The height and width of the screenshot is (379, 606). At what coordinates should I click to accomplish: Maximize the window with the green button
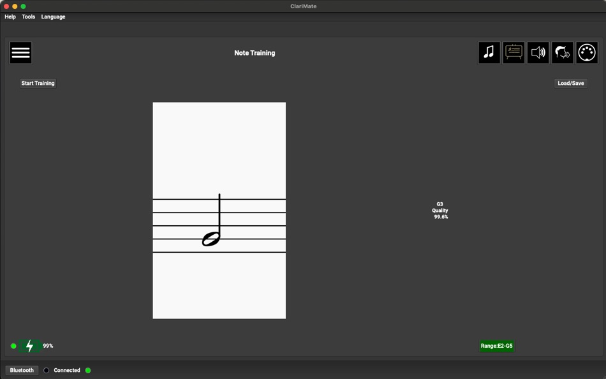point(23,6)
